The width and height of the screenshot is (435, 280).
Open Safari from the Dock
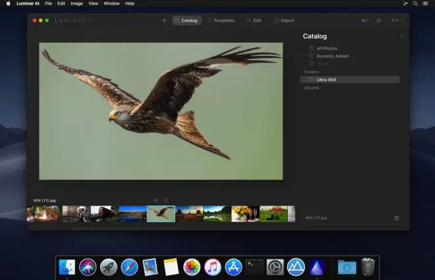pyautogui.click(x=129, y=267)
